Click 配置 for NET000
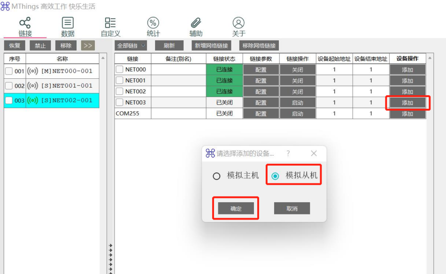 [261, 69]
